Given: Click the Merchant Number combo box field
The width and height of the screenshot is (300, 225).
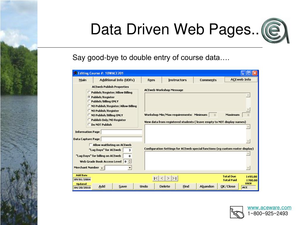Looking at the screenshot, I should (117, 168).
